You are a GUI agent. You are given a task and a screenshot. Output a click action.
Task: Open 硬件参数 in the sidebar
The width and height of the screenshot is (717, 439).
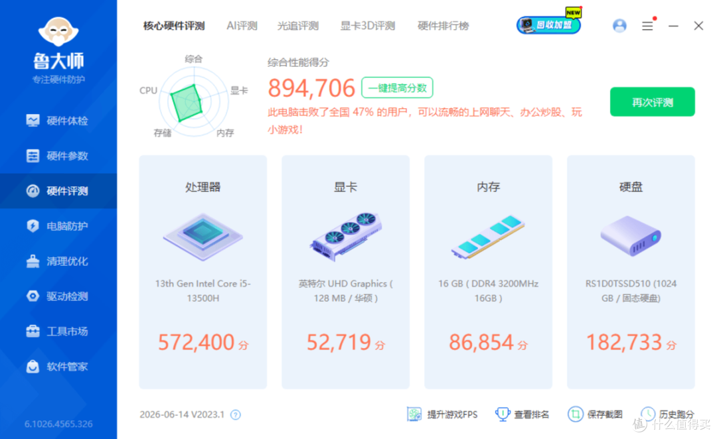tap(58, 156)
